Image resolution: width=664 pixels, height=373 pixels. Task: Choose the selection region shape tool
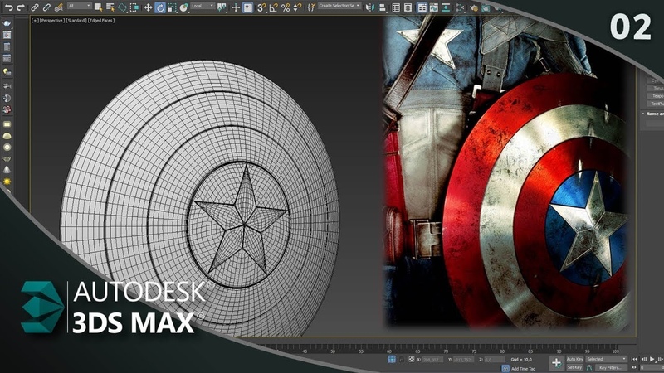122,7
